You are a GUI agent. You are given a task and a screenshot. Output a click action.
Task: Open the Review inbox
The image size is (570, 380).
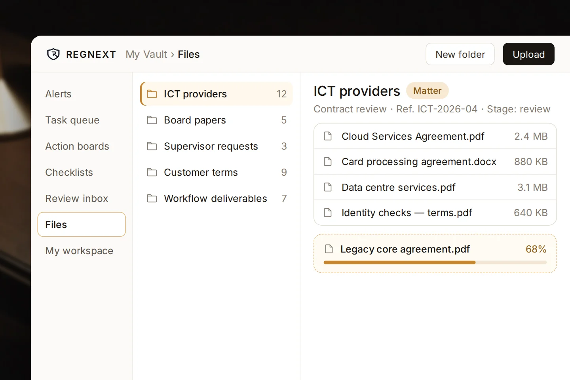pyautogui.click(x=82, y=198)
